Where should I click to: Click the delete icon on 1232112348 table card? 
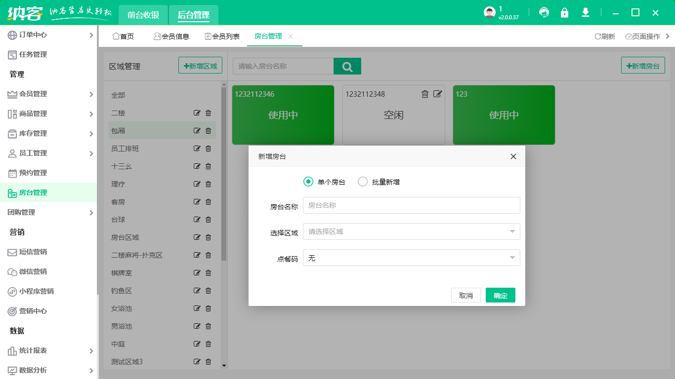pyautogui.click(x=425, y=94)
